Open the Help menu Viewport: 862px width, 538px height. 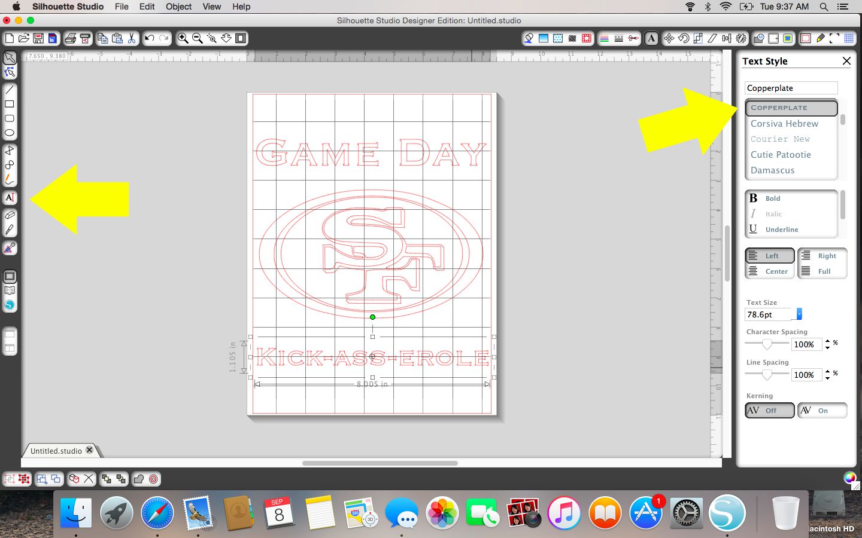tap(241, 7)
